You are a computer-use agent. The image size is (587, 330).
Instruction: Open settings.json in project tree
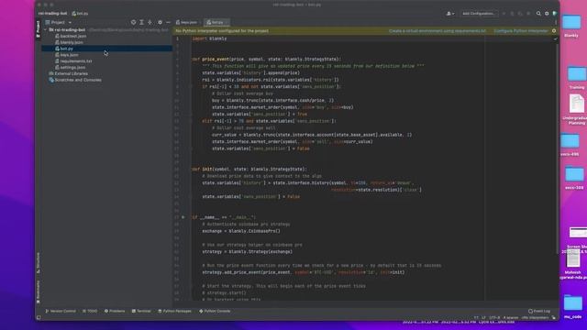[70, 68]
